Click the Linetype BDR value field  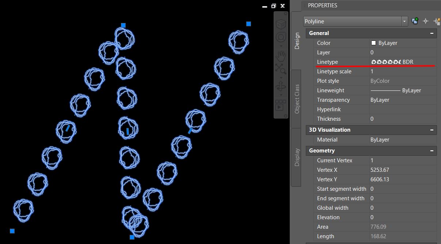click(403, 62)
